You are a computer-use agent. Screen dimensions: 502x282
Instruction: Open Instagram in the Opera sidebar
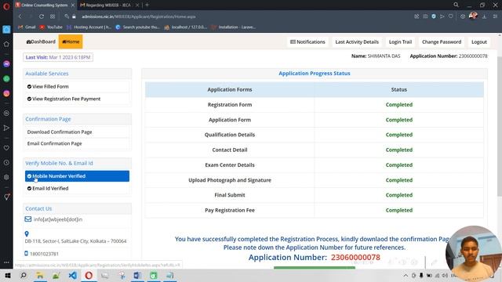tap(6, 93)
